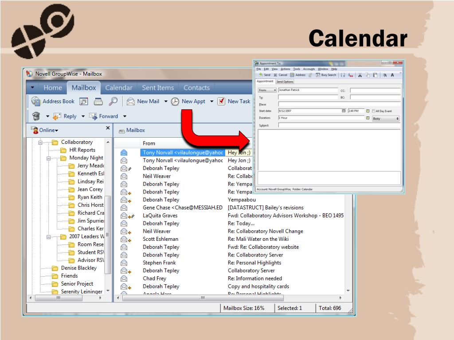
Task: Switch to the Contacts tab
Action: click(x=196, y=88)
